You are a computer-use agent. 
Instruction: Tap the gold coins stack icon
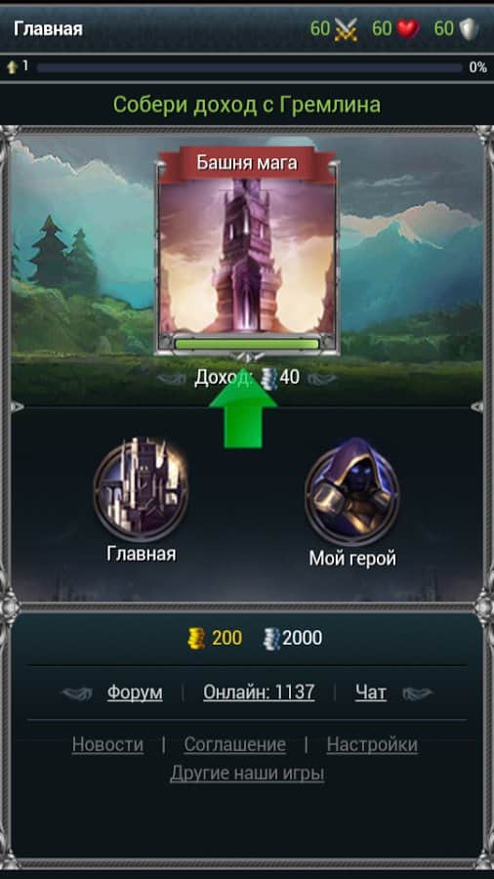tap(196, 639)
